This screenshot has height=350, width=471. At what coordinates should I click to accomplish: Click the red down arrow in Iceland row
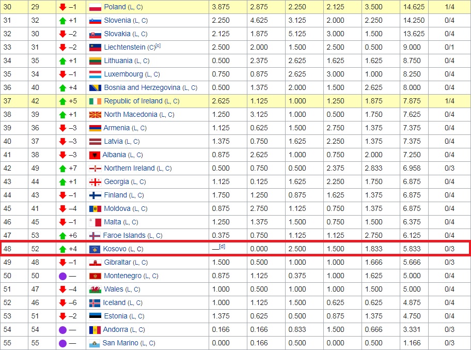[x=62, y=303]
